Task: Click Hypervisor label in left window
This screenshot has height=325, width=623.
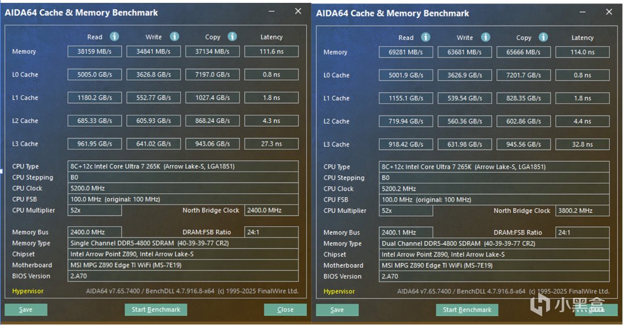Action: [28, 291]
